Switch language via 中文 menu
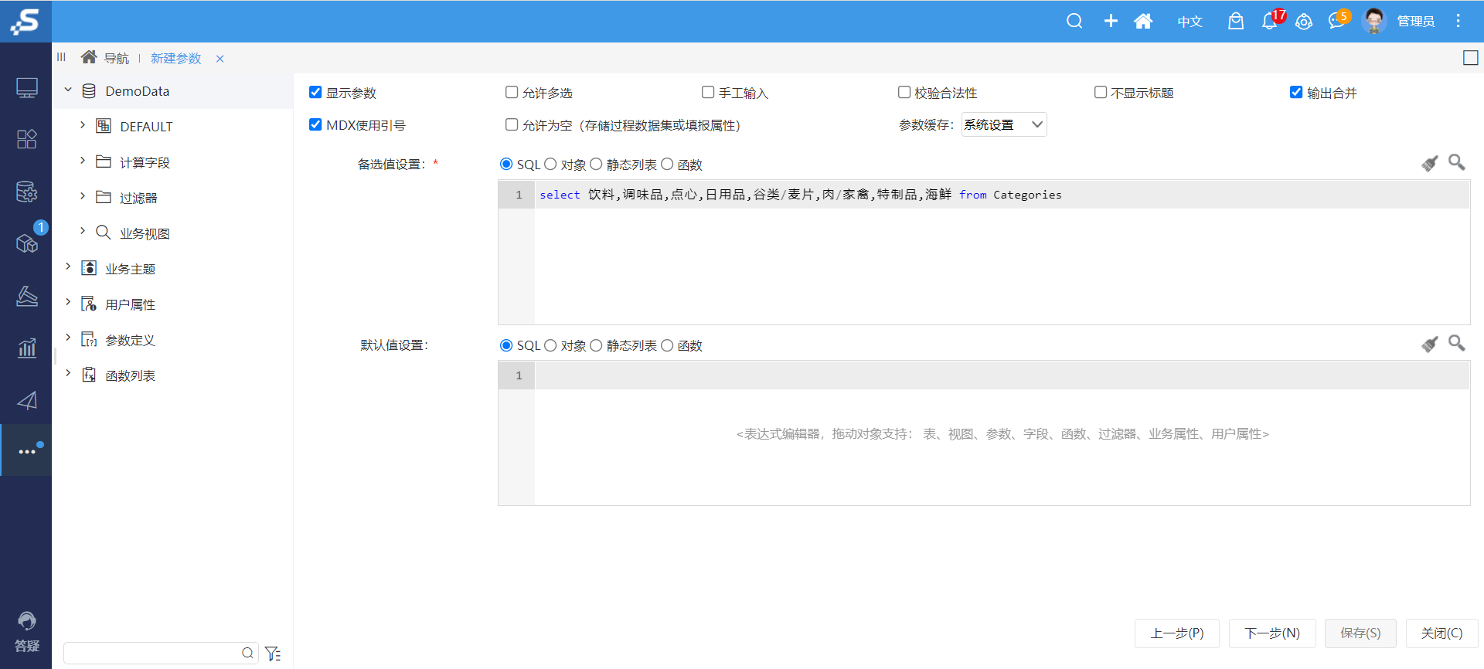1484x669 pixels. coord(1190,22)
